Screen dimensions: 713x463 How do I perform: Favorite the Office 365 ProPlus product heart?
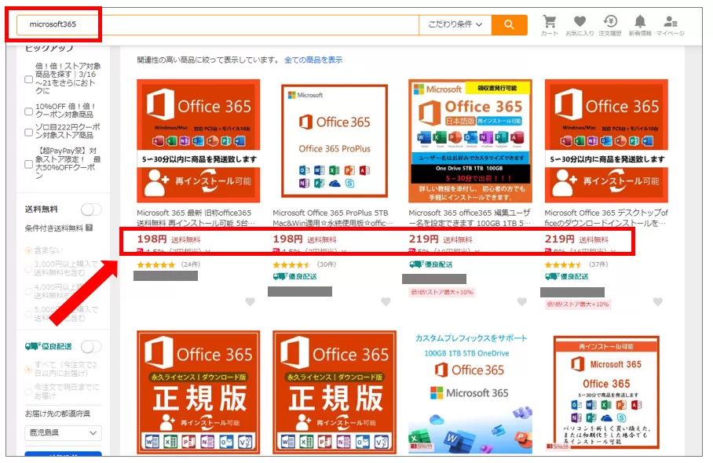[x=386, y=301]
